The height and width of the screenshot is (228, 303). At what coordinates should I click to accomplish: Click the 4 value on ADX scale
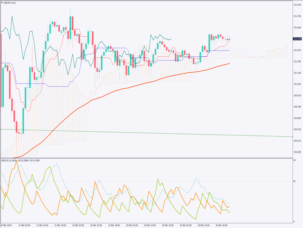click(x=294, y=222)
